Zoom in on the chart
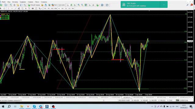Image resolution: width=195 pixels, height=109 pixels. tap(79, 5)
